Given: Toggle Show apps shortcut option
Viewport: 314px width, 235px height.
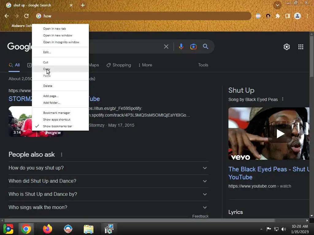Looking at the screenshot, I should click(60, 120).
